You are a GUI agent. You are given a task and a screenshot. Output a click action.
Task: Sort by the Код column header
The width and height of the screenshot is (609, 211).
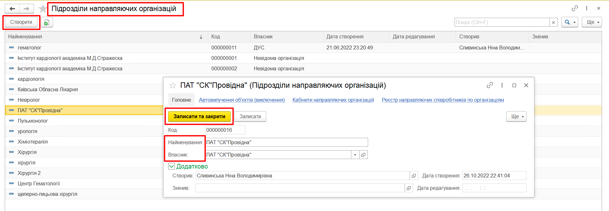216,37
